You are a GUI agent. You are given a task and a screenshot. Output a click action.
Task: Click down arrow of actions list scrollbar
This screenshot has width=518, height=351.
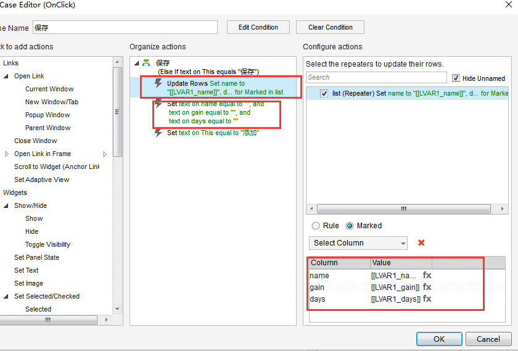click(117, 309)
